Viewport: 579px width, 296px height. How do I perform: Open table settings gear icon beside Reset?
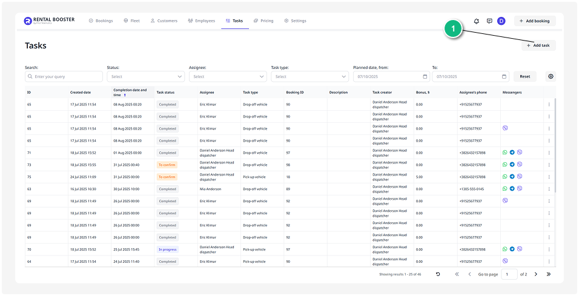[x=551, y=76]
